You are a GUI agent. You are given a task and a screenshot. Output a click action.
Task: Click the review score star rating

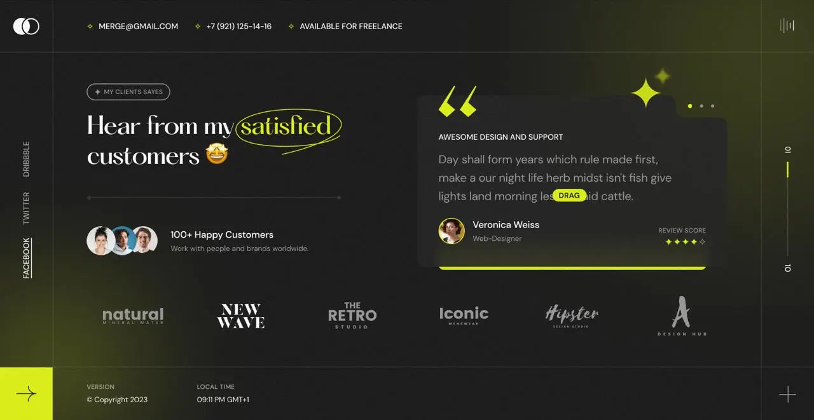(686, 242)
